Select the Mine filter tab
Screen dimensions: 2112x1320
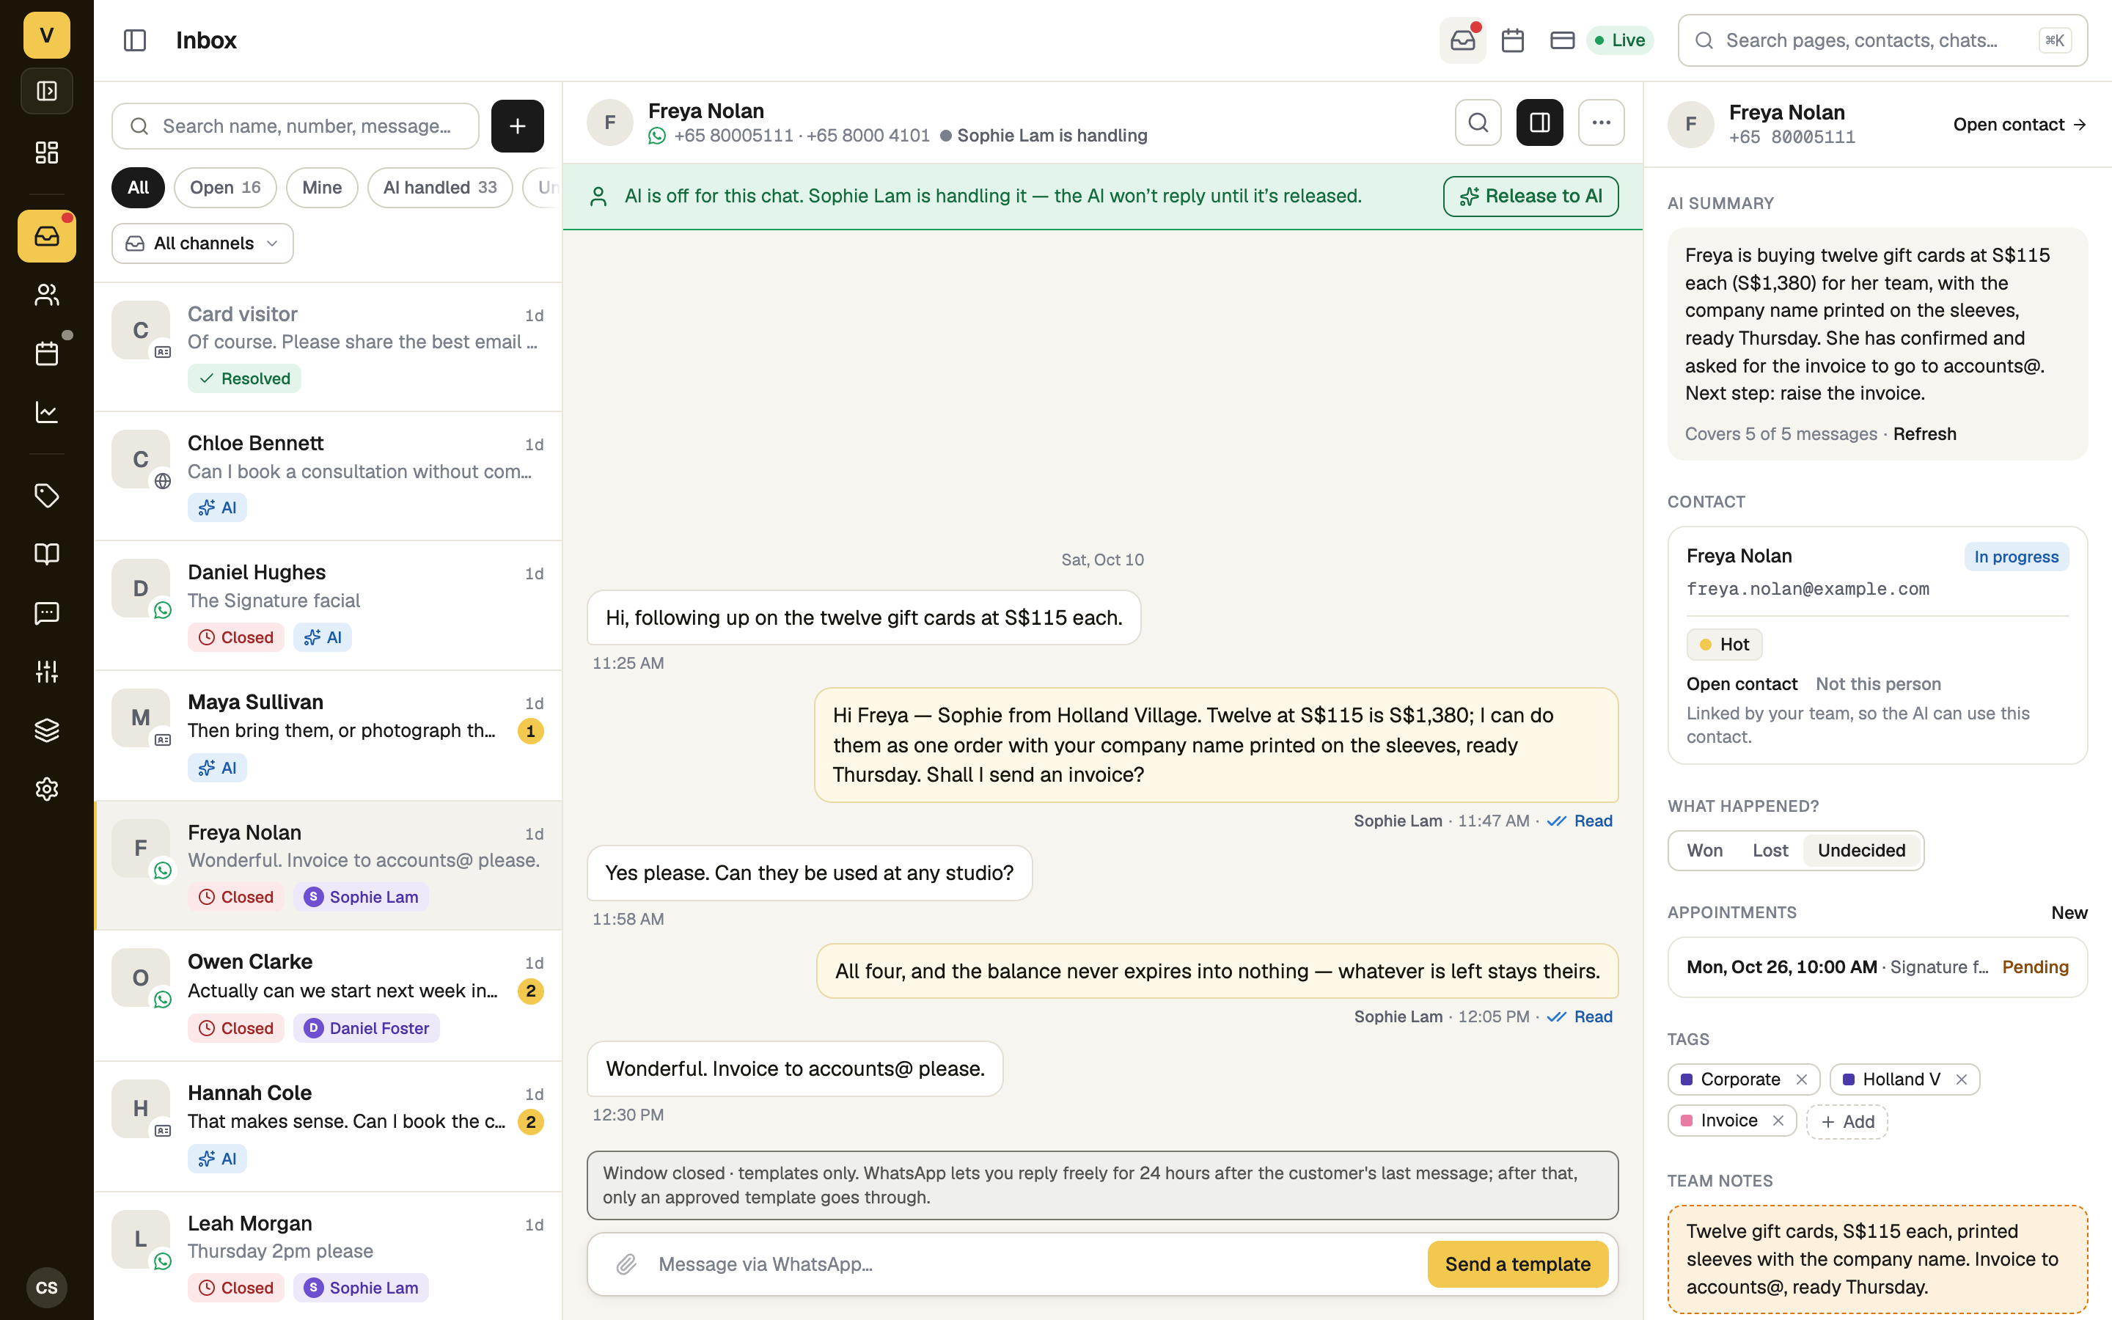[x=322, y=188]
